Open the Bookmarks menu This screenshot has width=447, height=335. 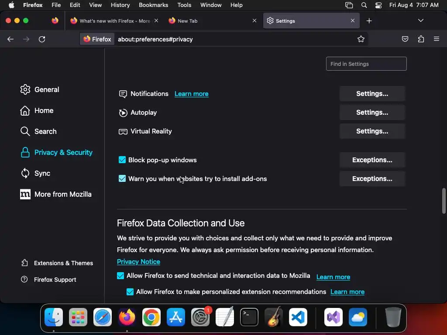point(153,5)
